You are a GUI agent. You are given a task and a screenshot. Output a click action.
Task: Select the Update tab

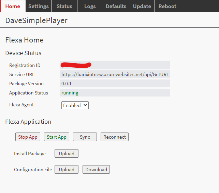(142, 6)
